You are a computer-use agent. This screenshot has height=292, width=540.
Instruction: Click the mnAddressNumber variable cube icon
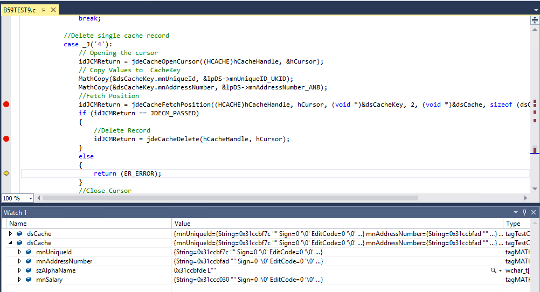pos(29,261)
